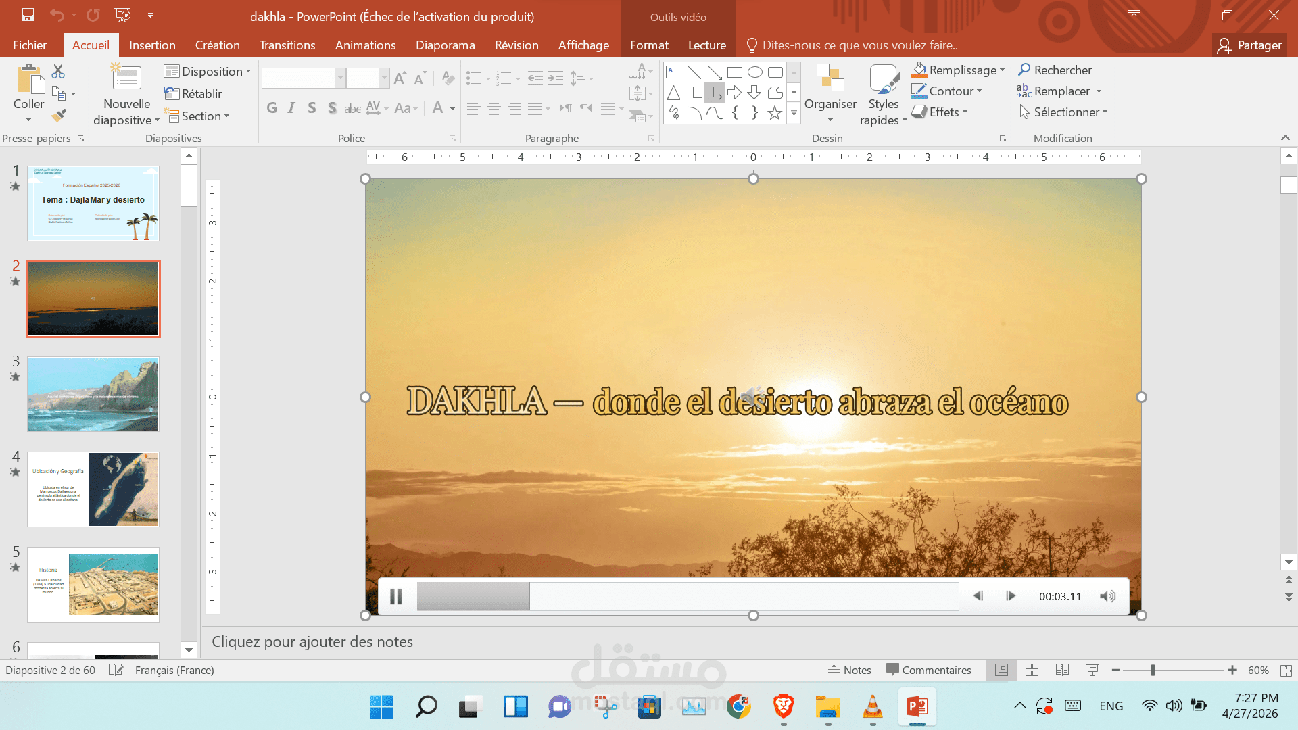Open the Normal view icon in status bar

click(x=1001, y=670)
